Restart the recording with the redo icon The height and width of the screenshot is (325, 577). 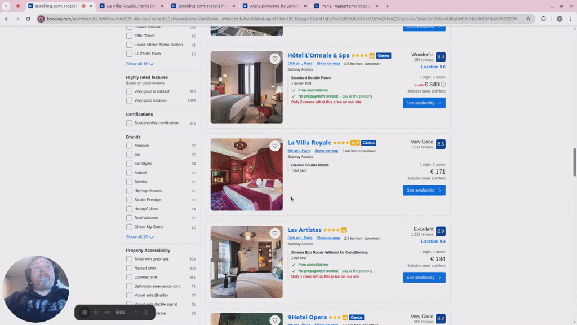click(x=136, y=312)
